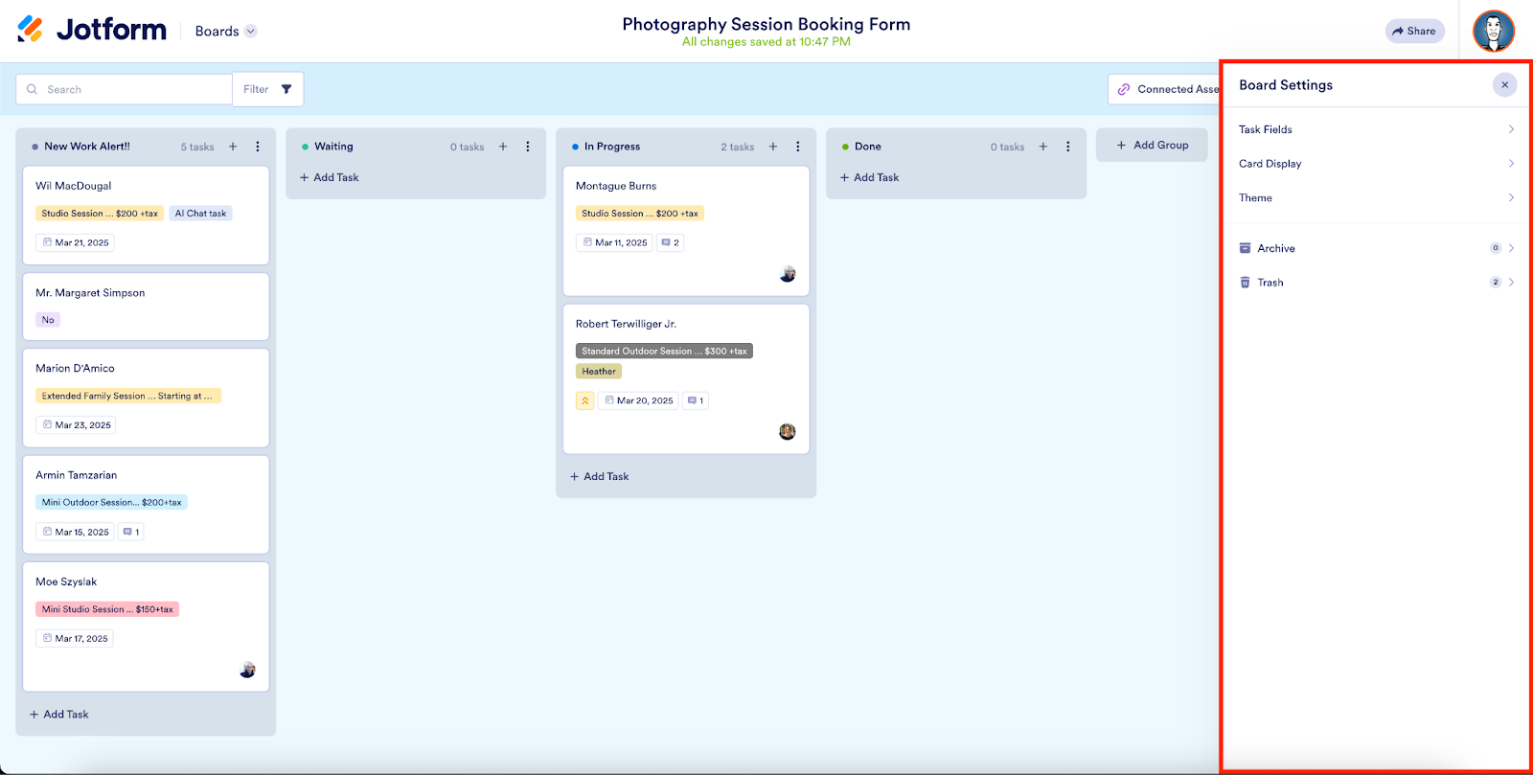Image resolution: width=1533 pixels, height=775 pixels.
Task: Click the filter funnel icon
Action: click(x=286, y=89)
